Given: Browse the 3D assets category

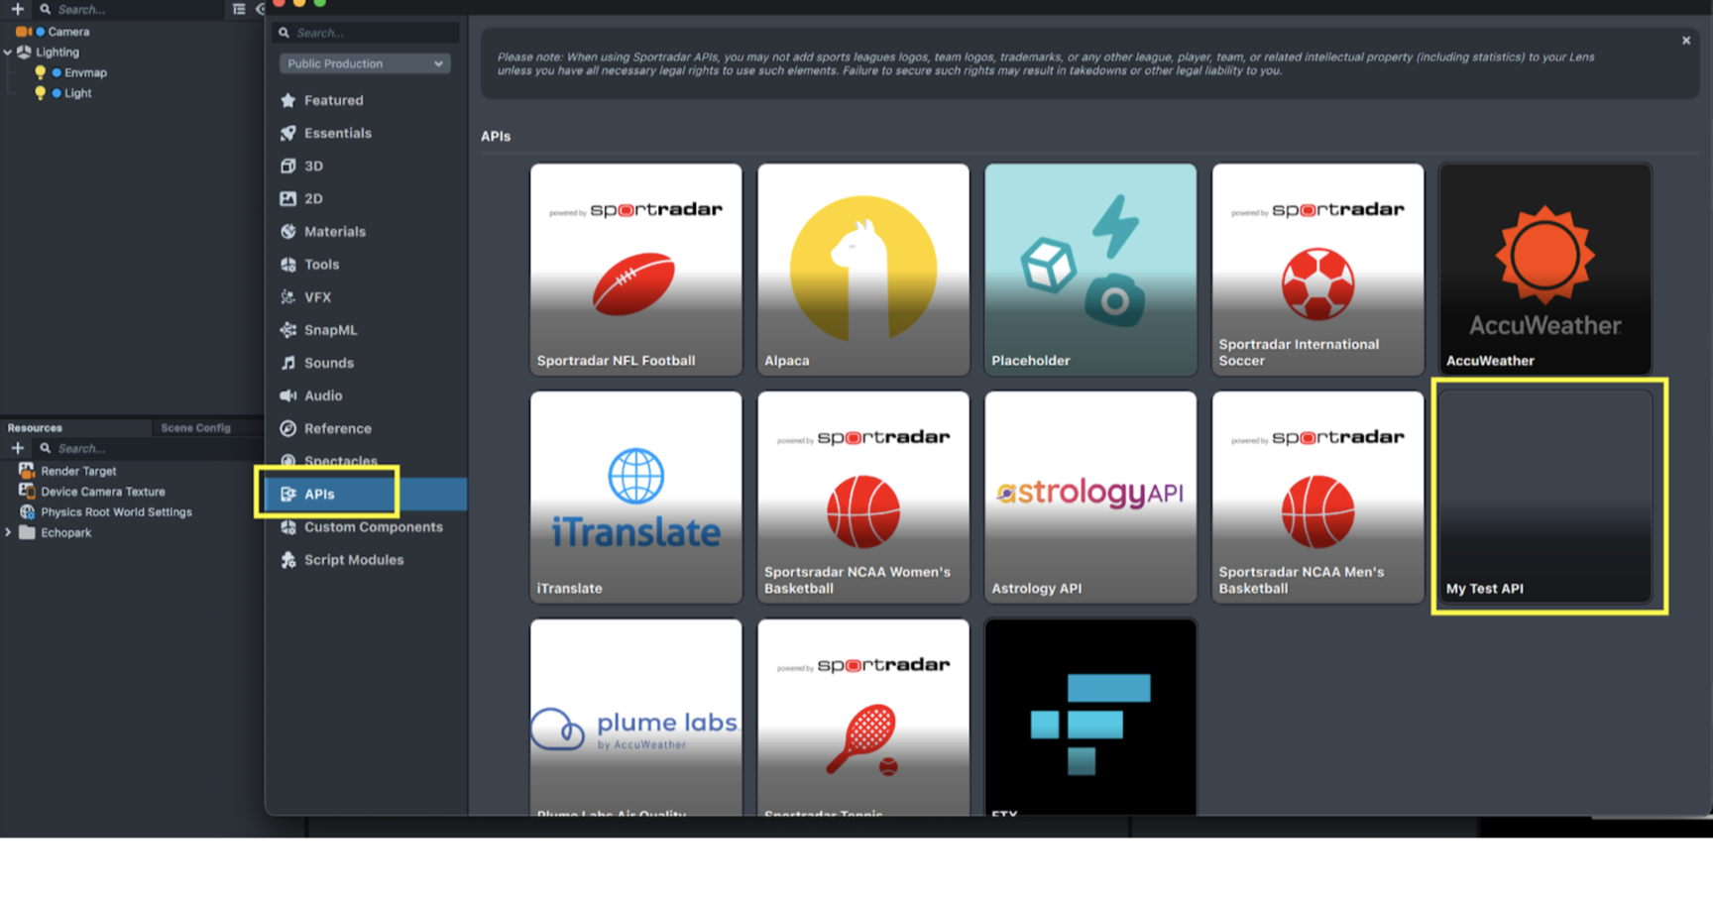Looking at the screenshot, I should pyautogui.click(x=313, y=166).
